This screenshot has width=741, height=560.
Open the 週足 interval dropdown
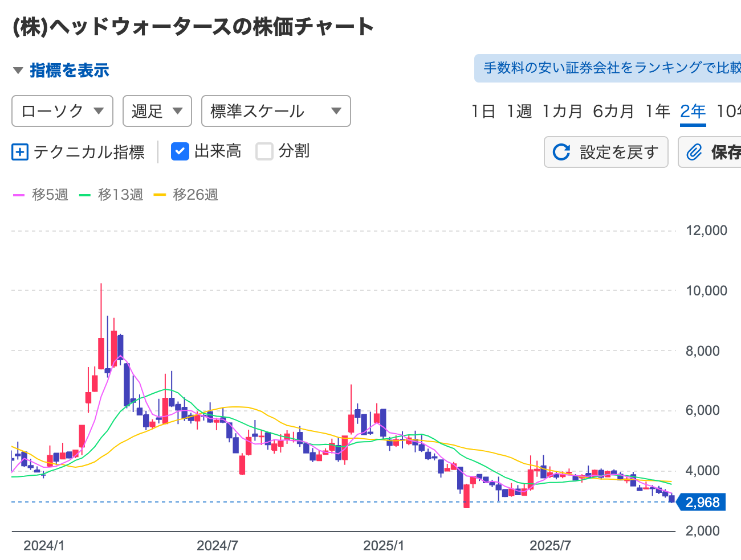(x=157, y=111)
